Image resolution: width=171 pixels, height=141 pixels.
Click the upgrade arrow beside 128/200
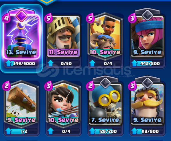[92, 131]
